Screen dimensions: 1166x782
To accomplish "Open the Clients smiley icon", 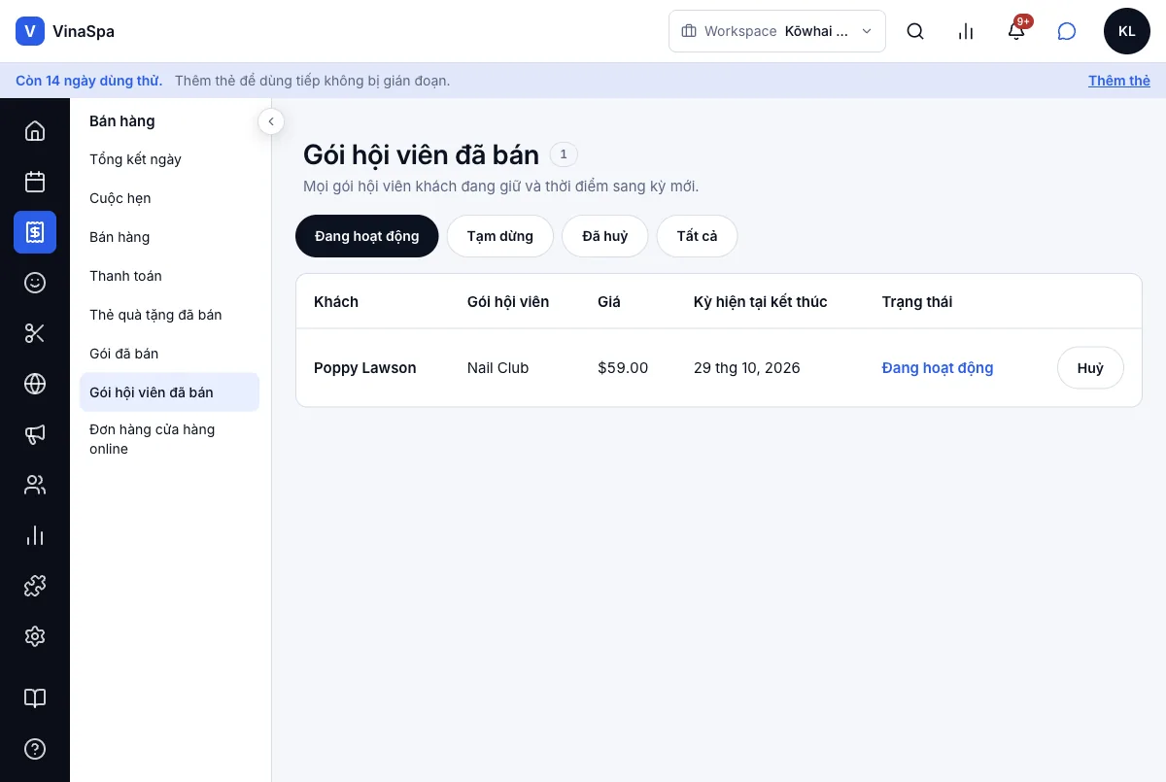I will (x=35, y=283).
